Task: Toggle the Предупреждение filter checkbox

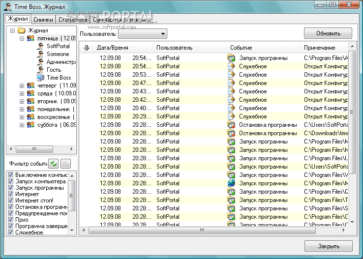Action: coord(11,213)
